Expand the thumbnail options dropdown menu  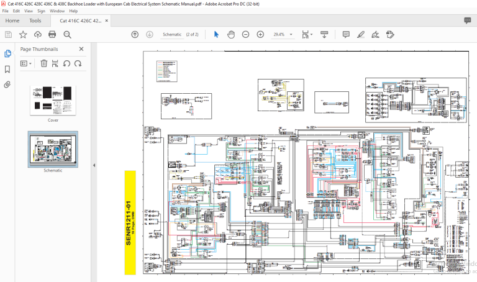pos(26,63)
